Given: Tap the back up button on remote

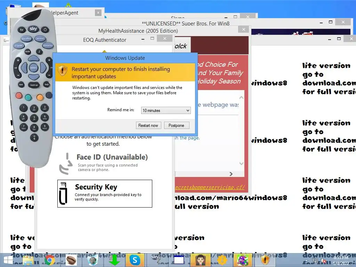Looking at the screenshot, I should 34,85.
